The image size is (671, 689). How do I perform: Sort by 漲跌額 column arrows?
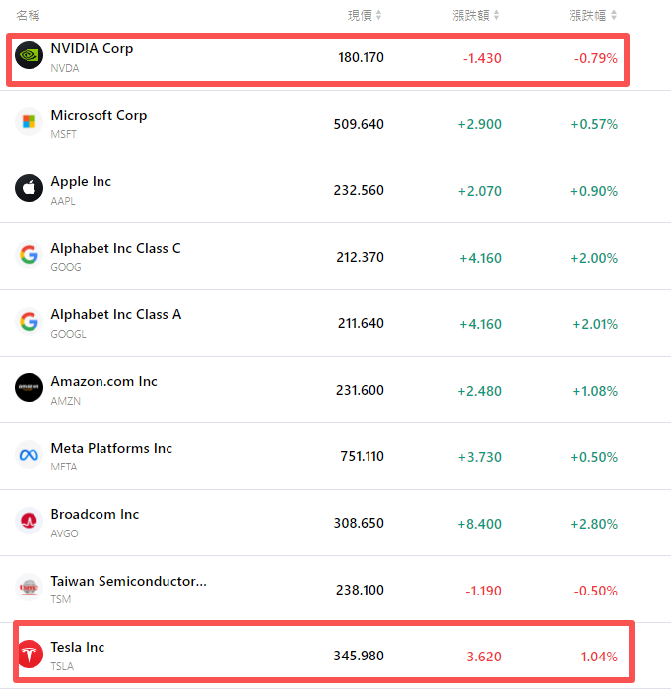click(497, 15)
